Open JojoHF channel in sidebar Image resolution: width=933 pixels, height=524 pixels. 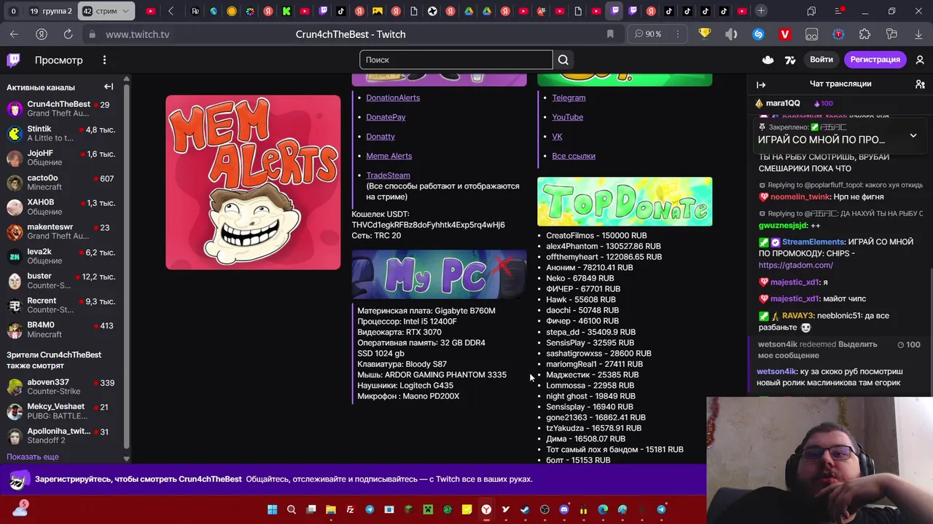[61, 157]
